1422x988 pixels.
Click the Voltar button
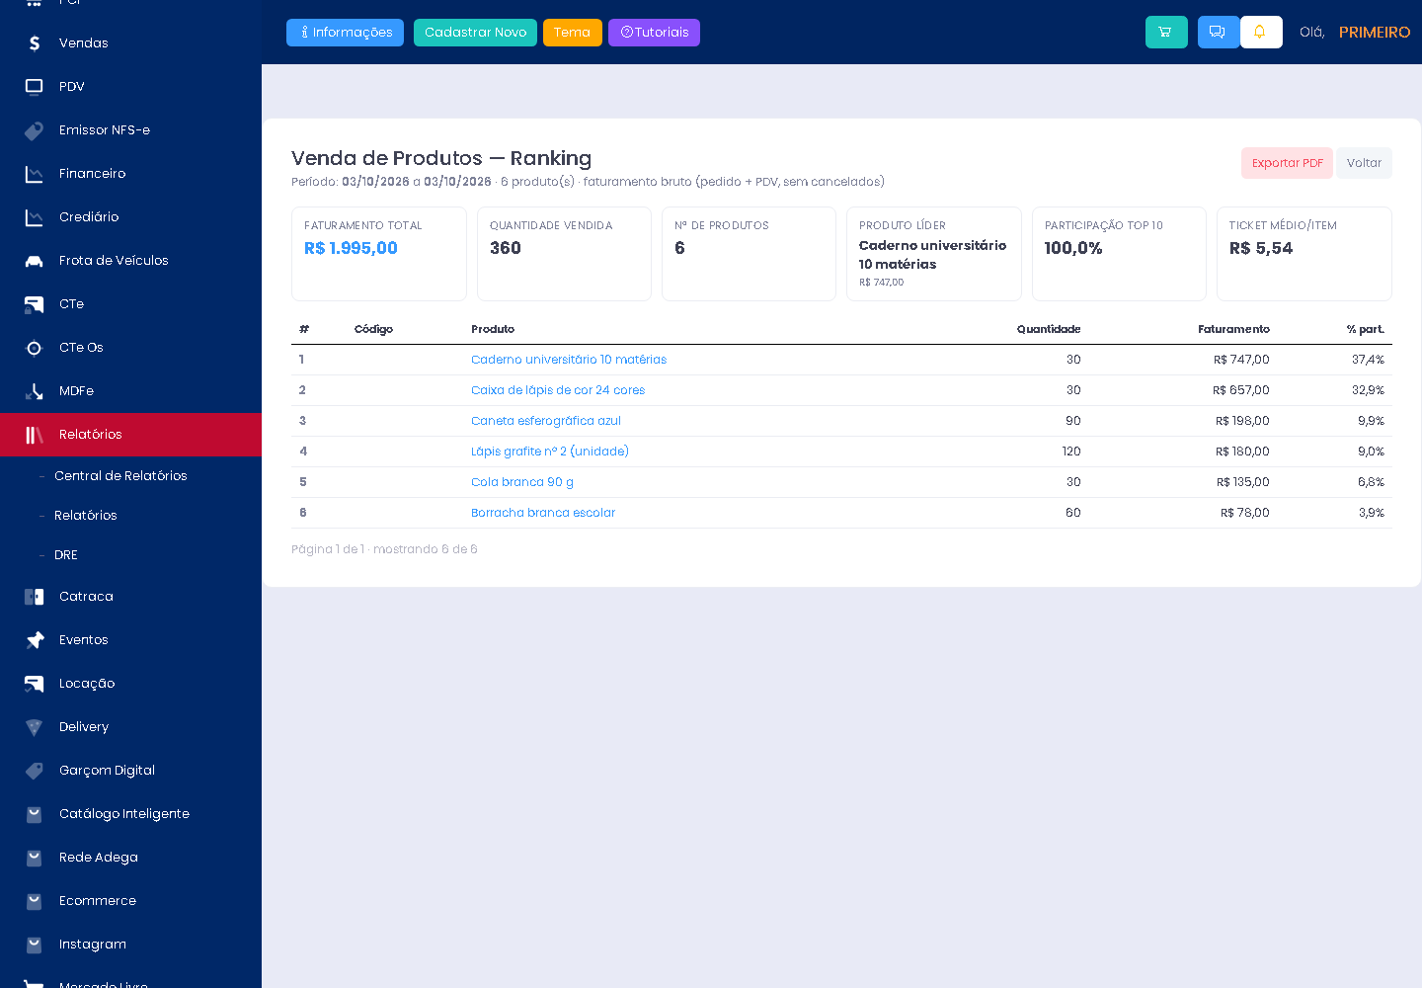tap(1364, 163)
